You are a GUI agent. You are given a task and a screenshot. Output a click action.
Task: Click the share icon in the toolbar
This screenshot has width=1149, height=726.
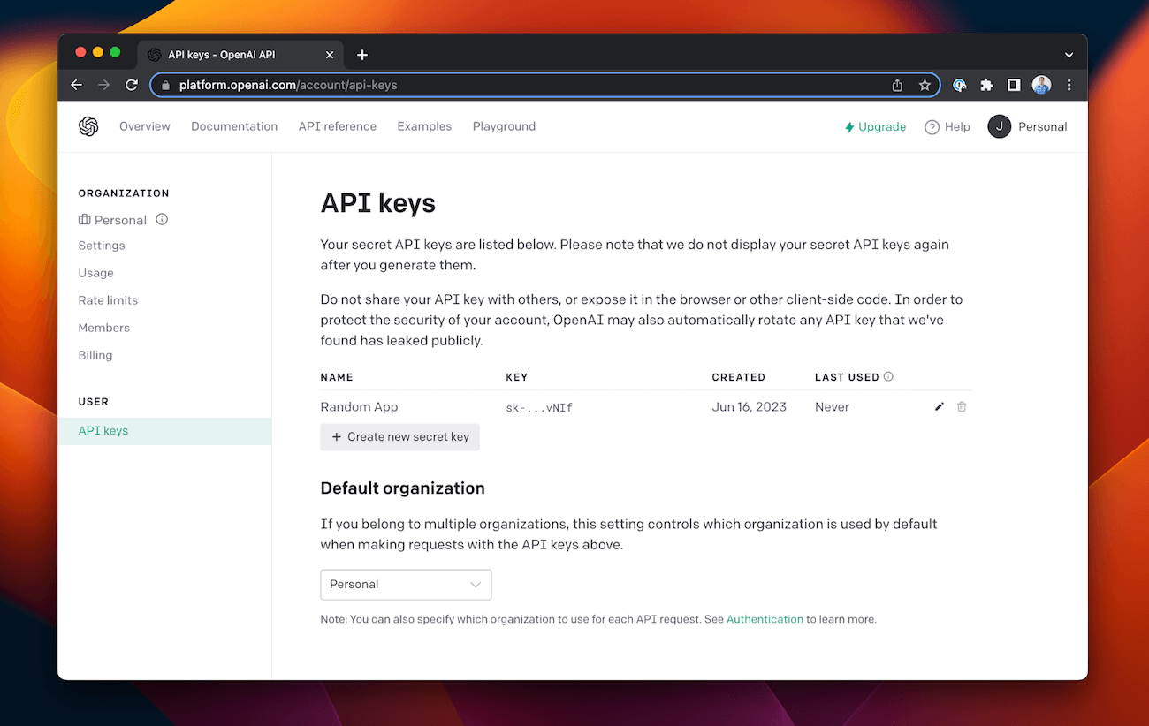coord(897,85)
